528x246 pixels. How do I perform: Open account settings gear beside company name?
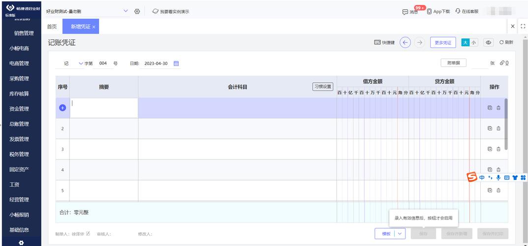point(137,11)
